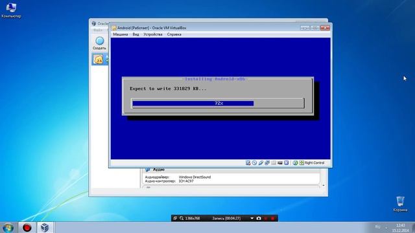415x233 pixels.
Task: Click 'ICH AC97' audio controller value
Action: (x=186, y=181)
